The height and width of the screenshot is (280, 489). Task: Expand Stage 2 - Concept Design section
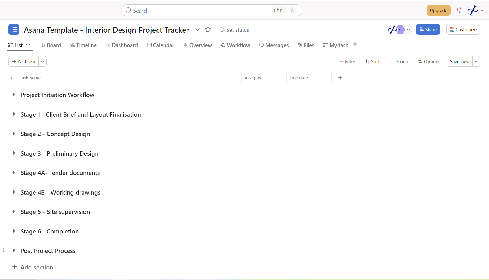pyautogui.click(x=14, y=134)
